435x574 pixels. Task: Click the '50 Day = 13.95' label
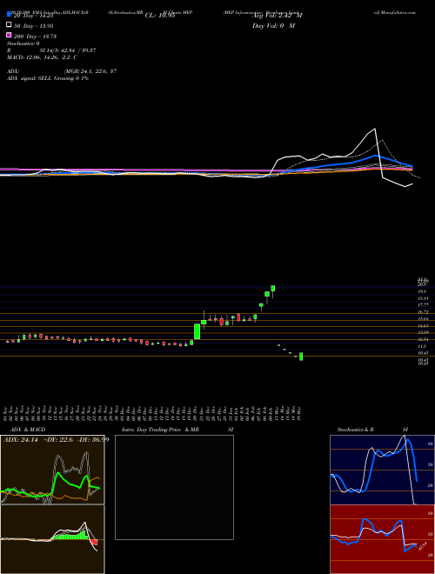[x=33, y=26]
